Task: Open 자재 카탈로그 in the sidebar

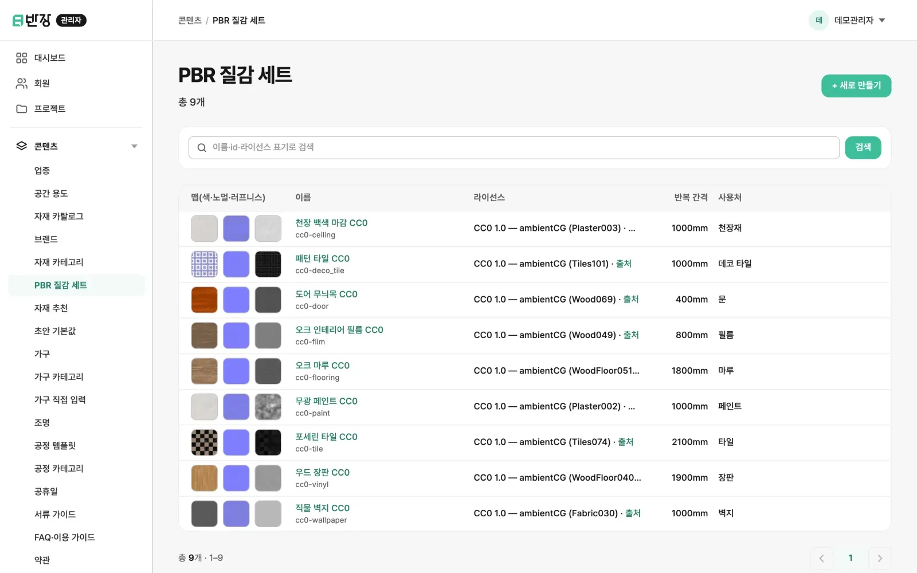Action: [x=77, y=217]
